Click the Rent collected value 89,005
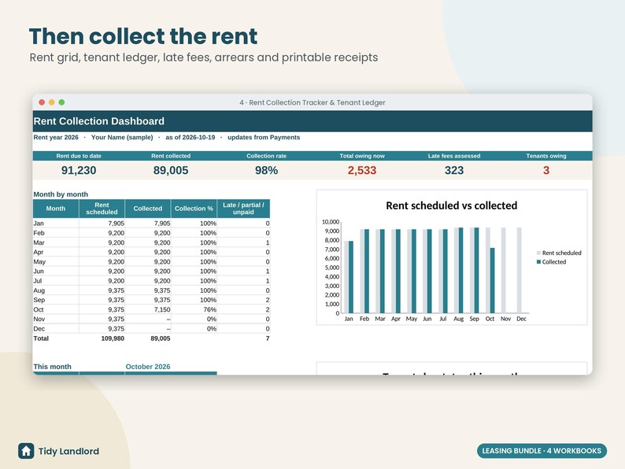The width and height of the screenshot is (625, 469). (x=171, y=171)
